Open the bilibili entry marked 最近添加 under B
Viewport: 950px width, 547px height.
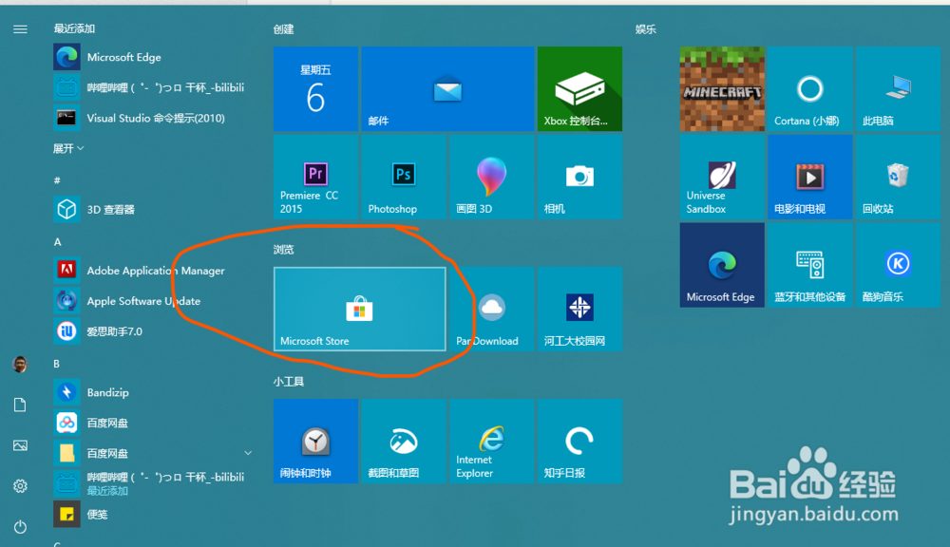point(153,483)
